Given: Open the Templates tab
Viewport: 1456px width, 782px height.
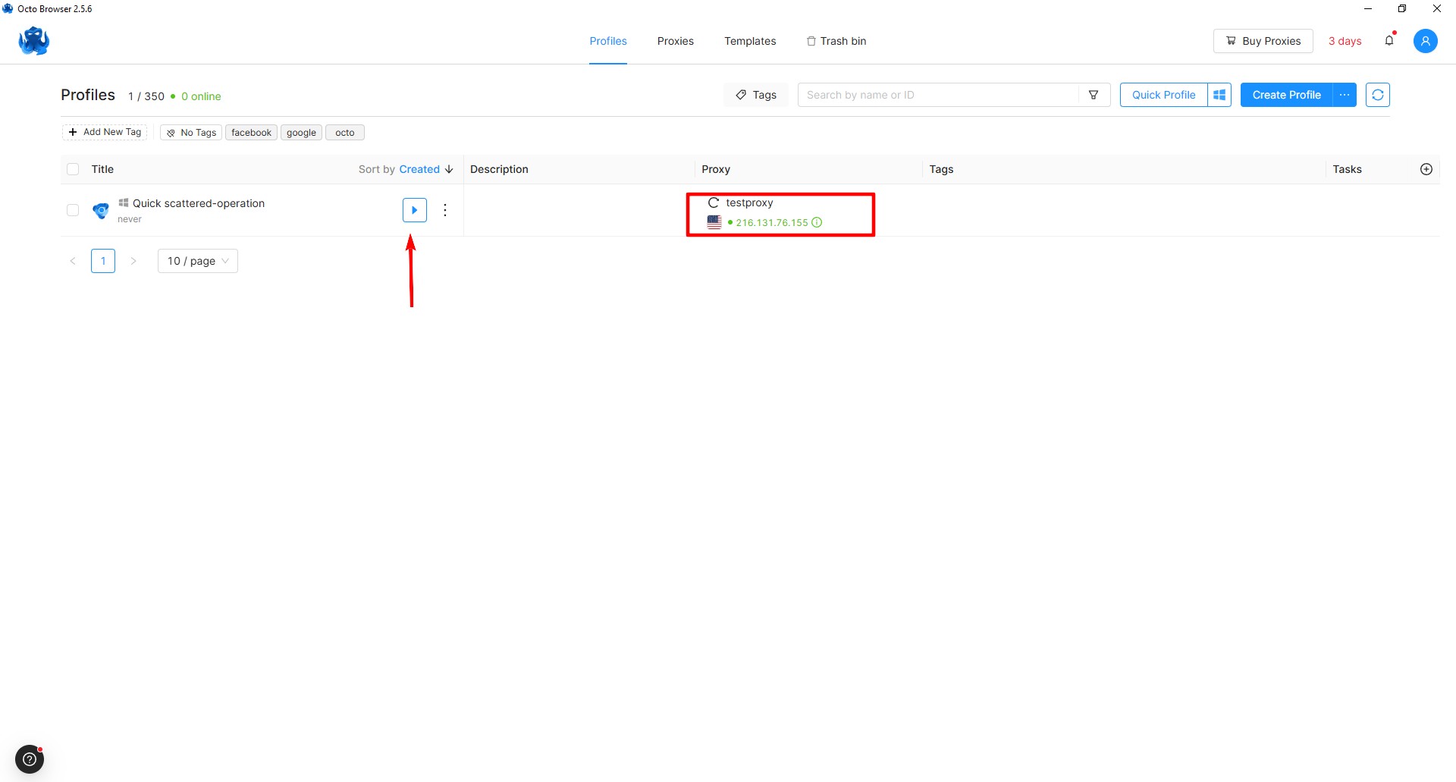Looking at the screenshot, I should pyautogui.click(x=749, y=41).
